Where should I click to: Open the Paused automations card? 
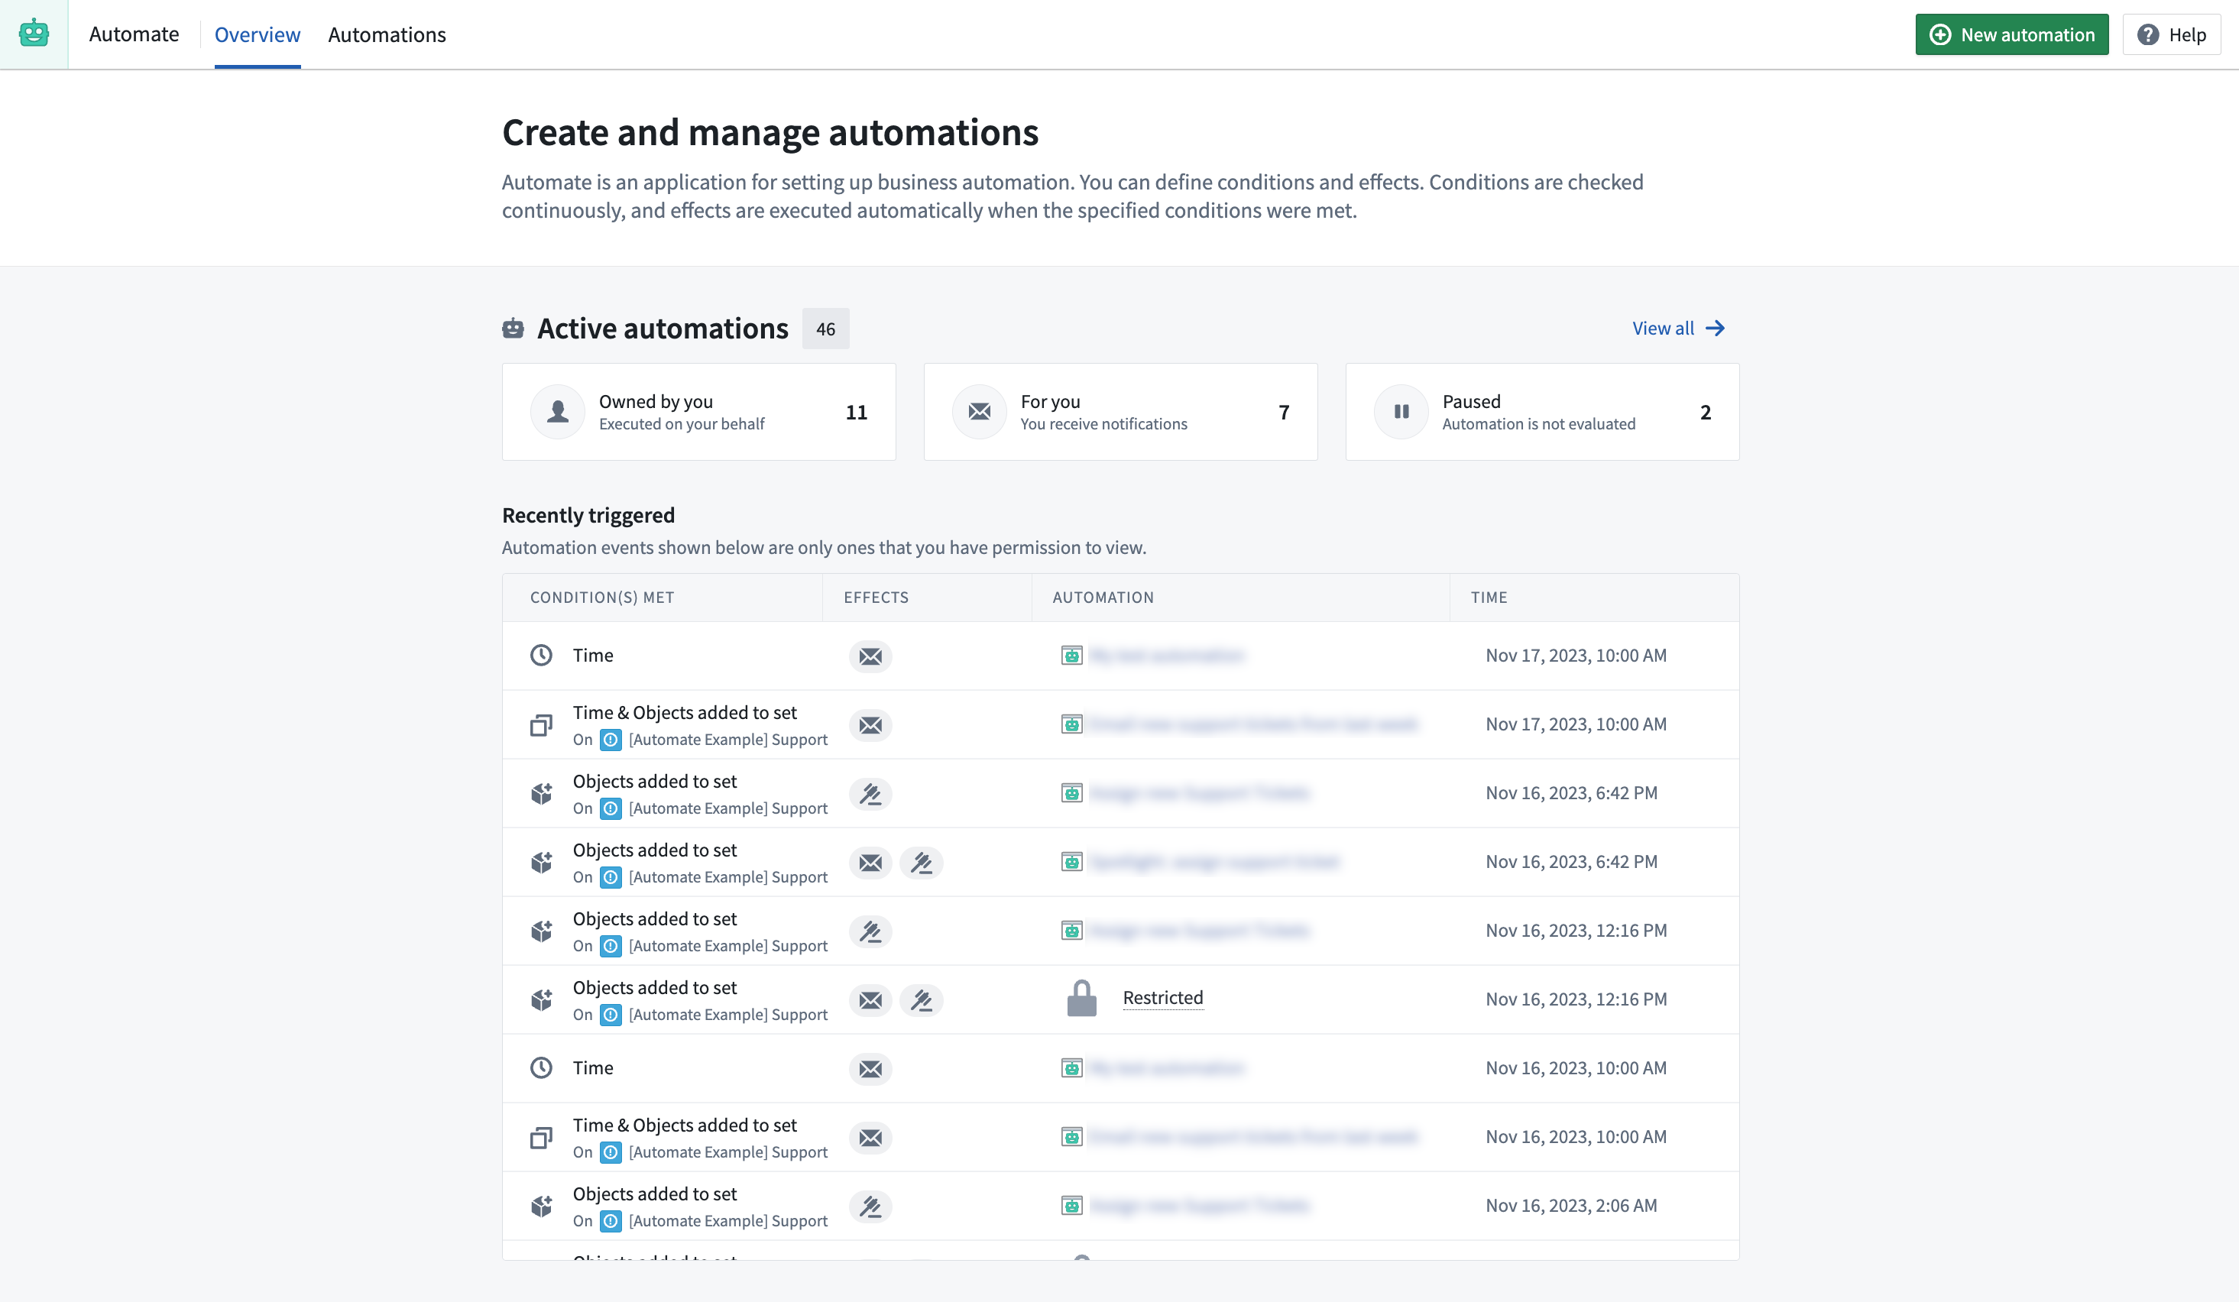(x=1542, y=411)
